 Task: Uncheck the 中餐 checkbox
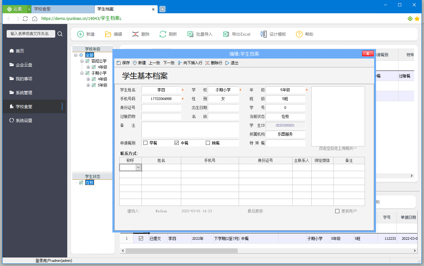click(177, 143)
